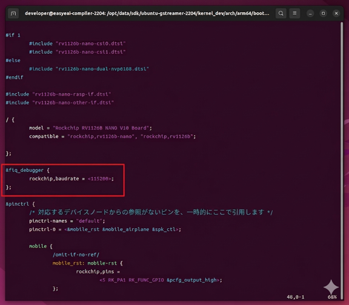Click the terminal window title path
Image resolution: width=349 pixels, height=305 pixels.
point(147,13)
